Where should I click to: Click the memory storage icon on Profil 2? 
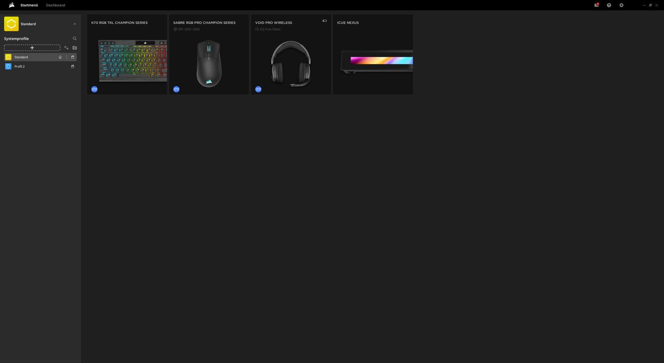[x=73, y=66]
